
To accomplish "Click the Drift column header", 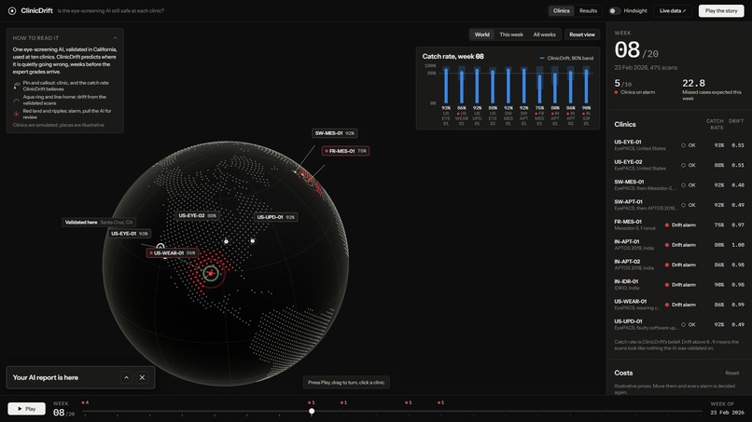I will point(736,121).
